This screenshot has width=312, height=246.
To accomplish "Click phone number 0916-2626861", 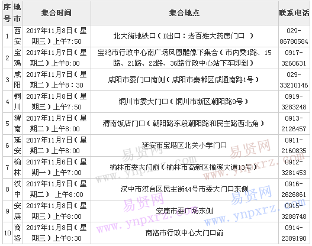I will coord(294,189).
